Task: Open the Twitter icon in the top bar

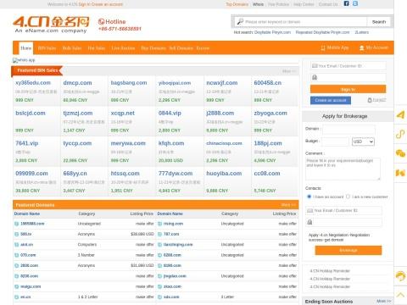Action: (x=355, y=3)
